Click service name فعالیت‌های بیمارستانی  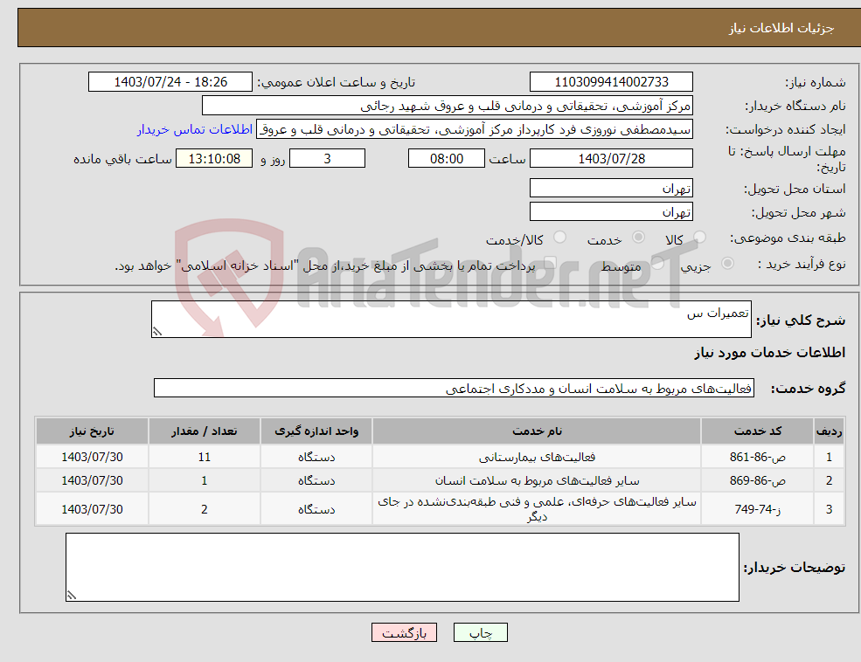537,457
